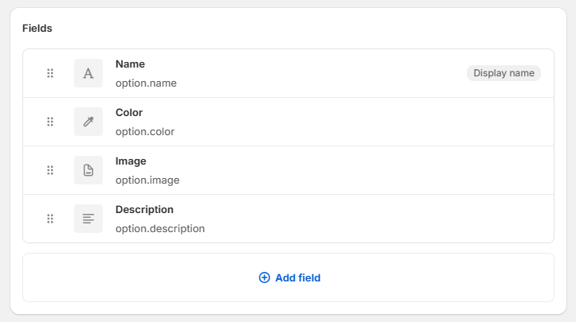This screenshot has height=322, width=576.
Task: Open the Description field row
Action: [319, 219]
